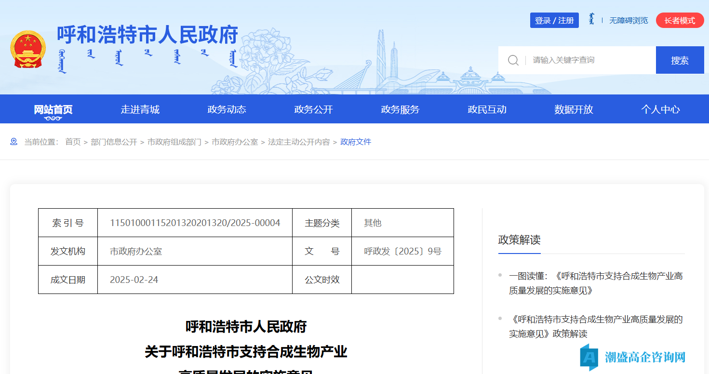Image resolution: width=709 pixels, height=374 pixels.
Task: Toggle 长者模式 elder mode
Action: click(680, 20)
